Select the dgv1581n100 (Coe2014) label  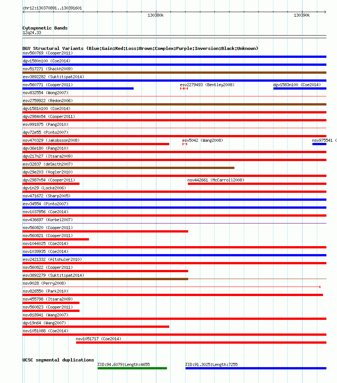click(x=47, y=109)
